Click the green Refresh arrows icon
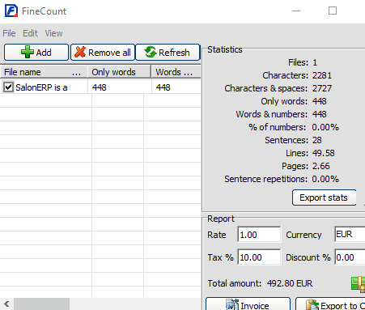 151,52
